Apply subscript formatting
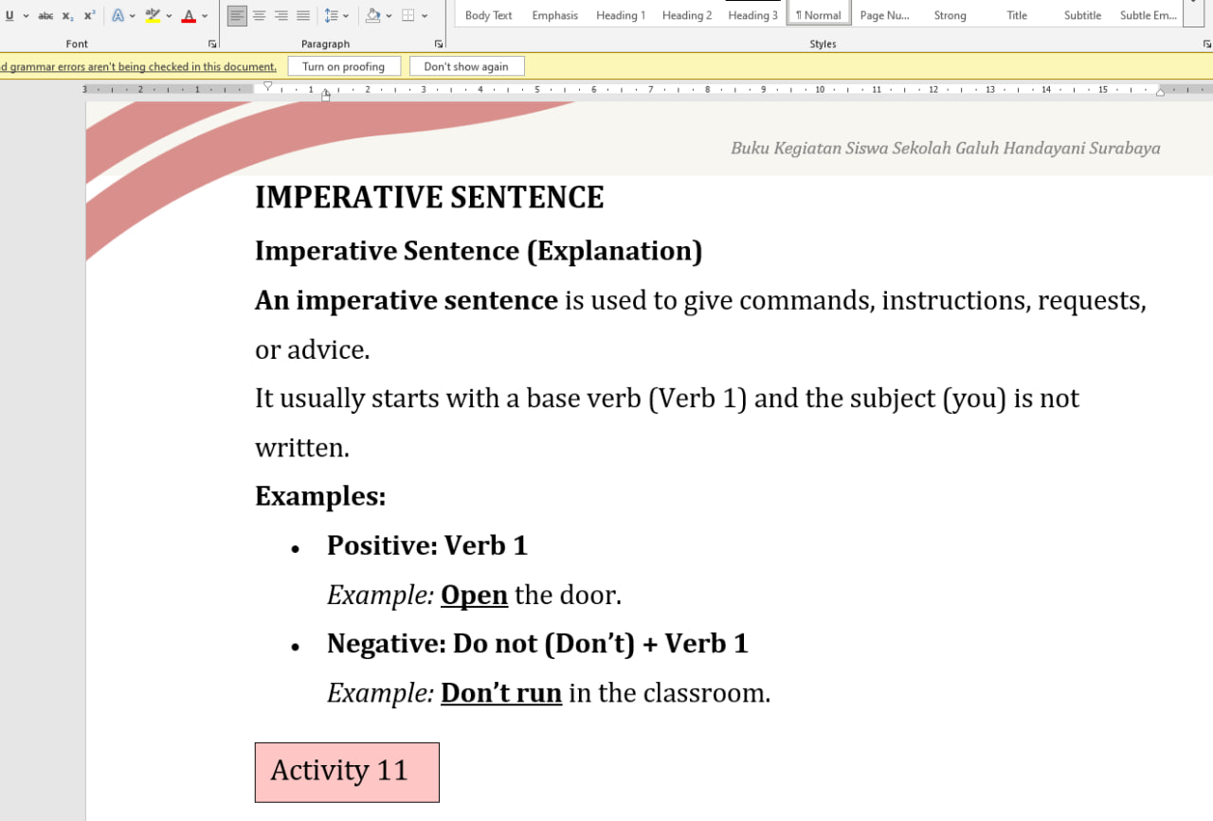The width and height of the screenshot is (1213, 821). pos(67,15)
